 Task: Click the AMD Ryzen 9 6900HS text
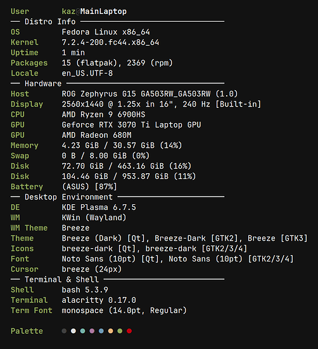click(x=103, y=114)
